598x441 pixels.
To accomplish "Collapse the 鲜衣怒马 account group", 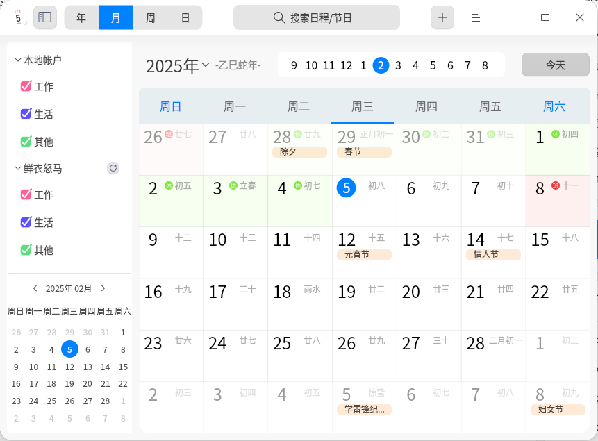I will (x=17, y=168).
